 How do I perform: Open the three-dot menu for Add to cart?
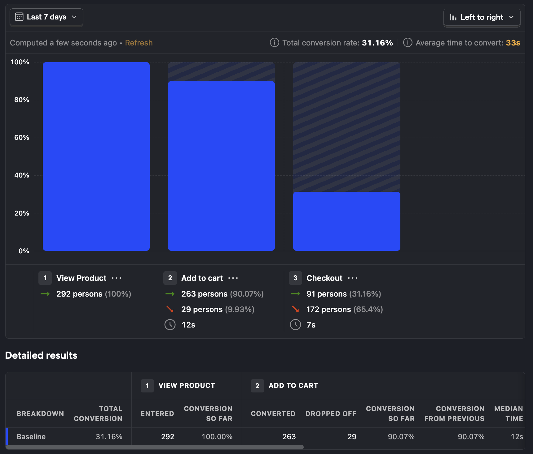pos(233,278)
